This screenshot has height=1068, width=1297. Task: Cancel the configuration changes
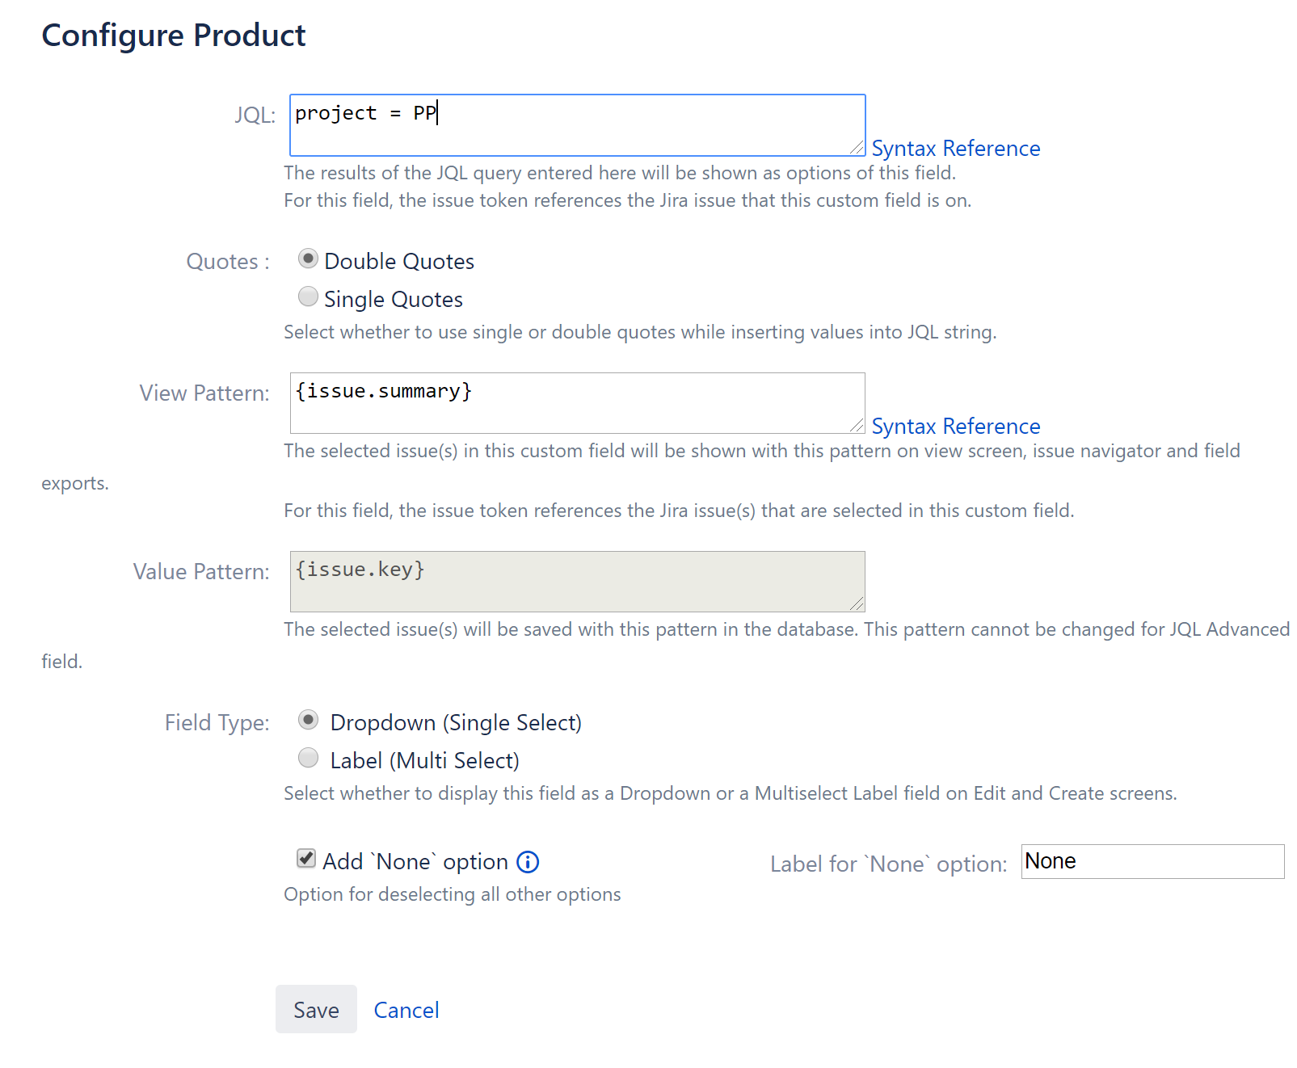(x=406, y=1010)
